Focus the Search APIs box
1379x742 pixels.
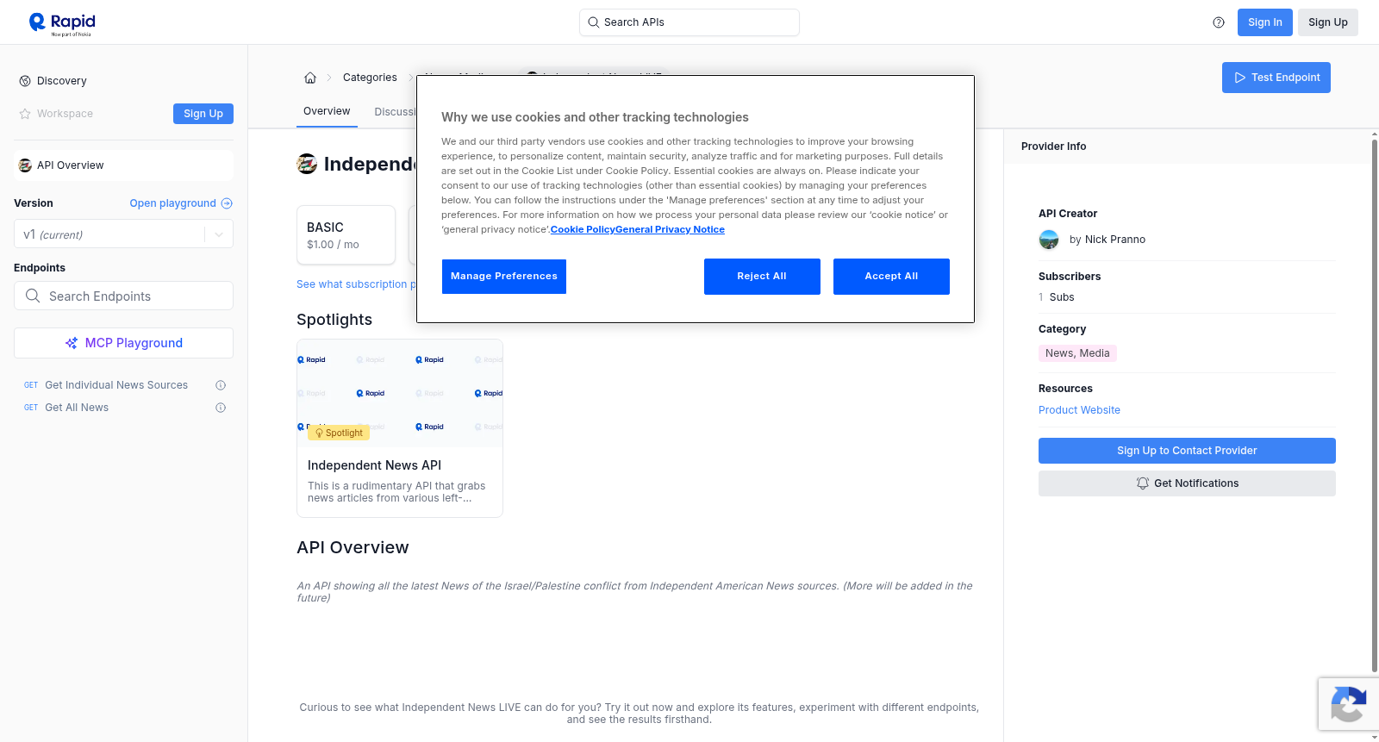coord(689,22)
